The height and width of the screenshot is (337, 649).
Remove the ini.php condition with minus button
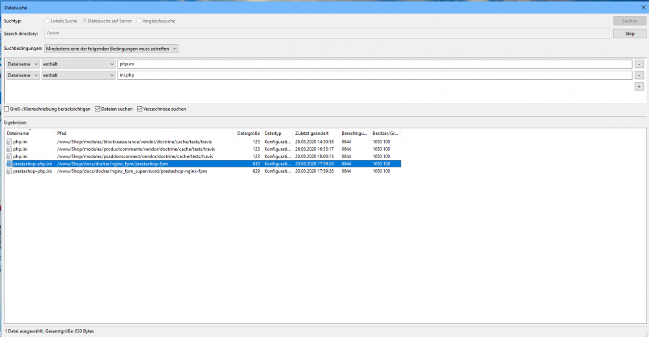[x=639, y=75]
